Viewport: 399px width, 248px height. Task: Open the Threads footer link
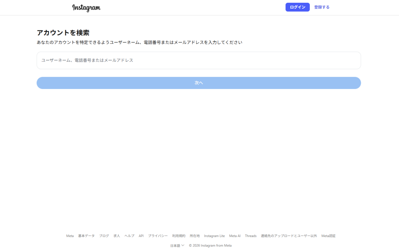251,236
